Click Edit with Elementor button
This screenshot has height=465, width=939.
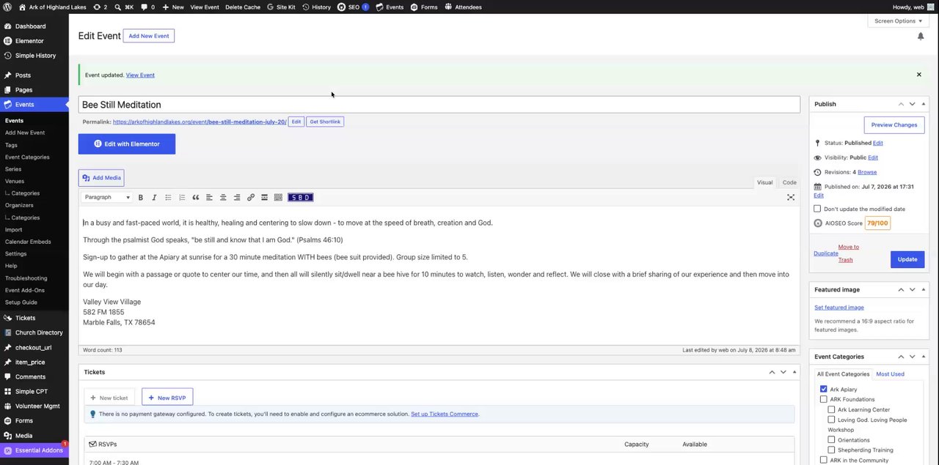click(x=127, y=144)
